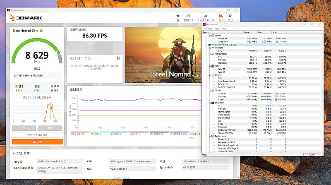Collapse the NVIDIA GeForce RTX 5080 tree node
This screenshot has height=185, width=331.
click(x=206, y=45)
